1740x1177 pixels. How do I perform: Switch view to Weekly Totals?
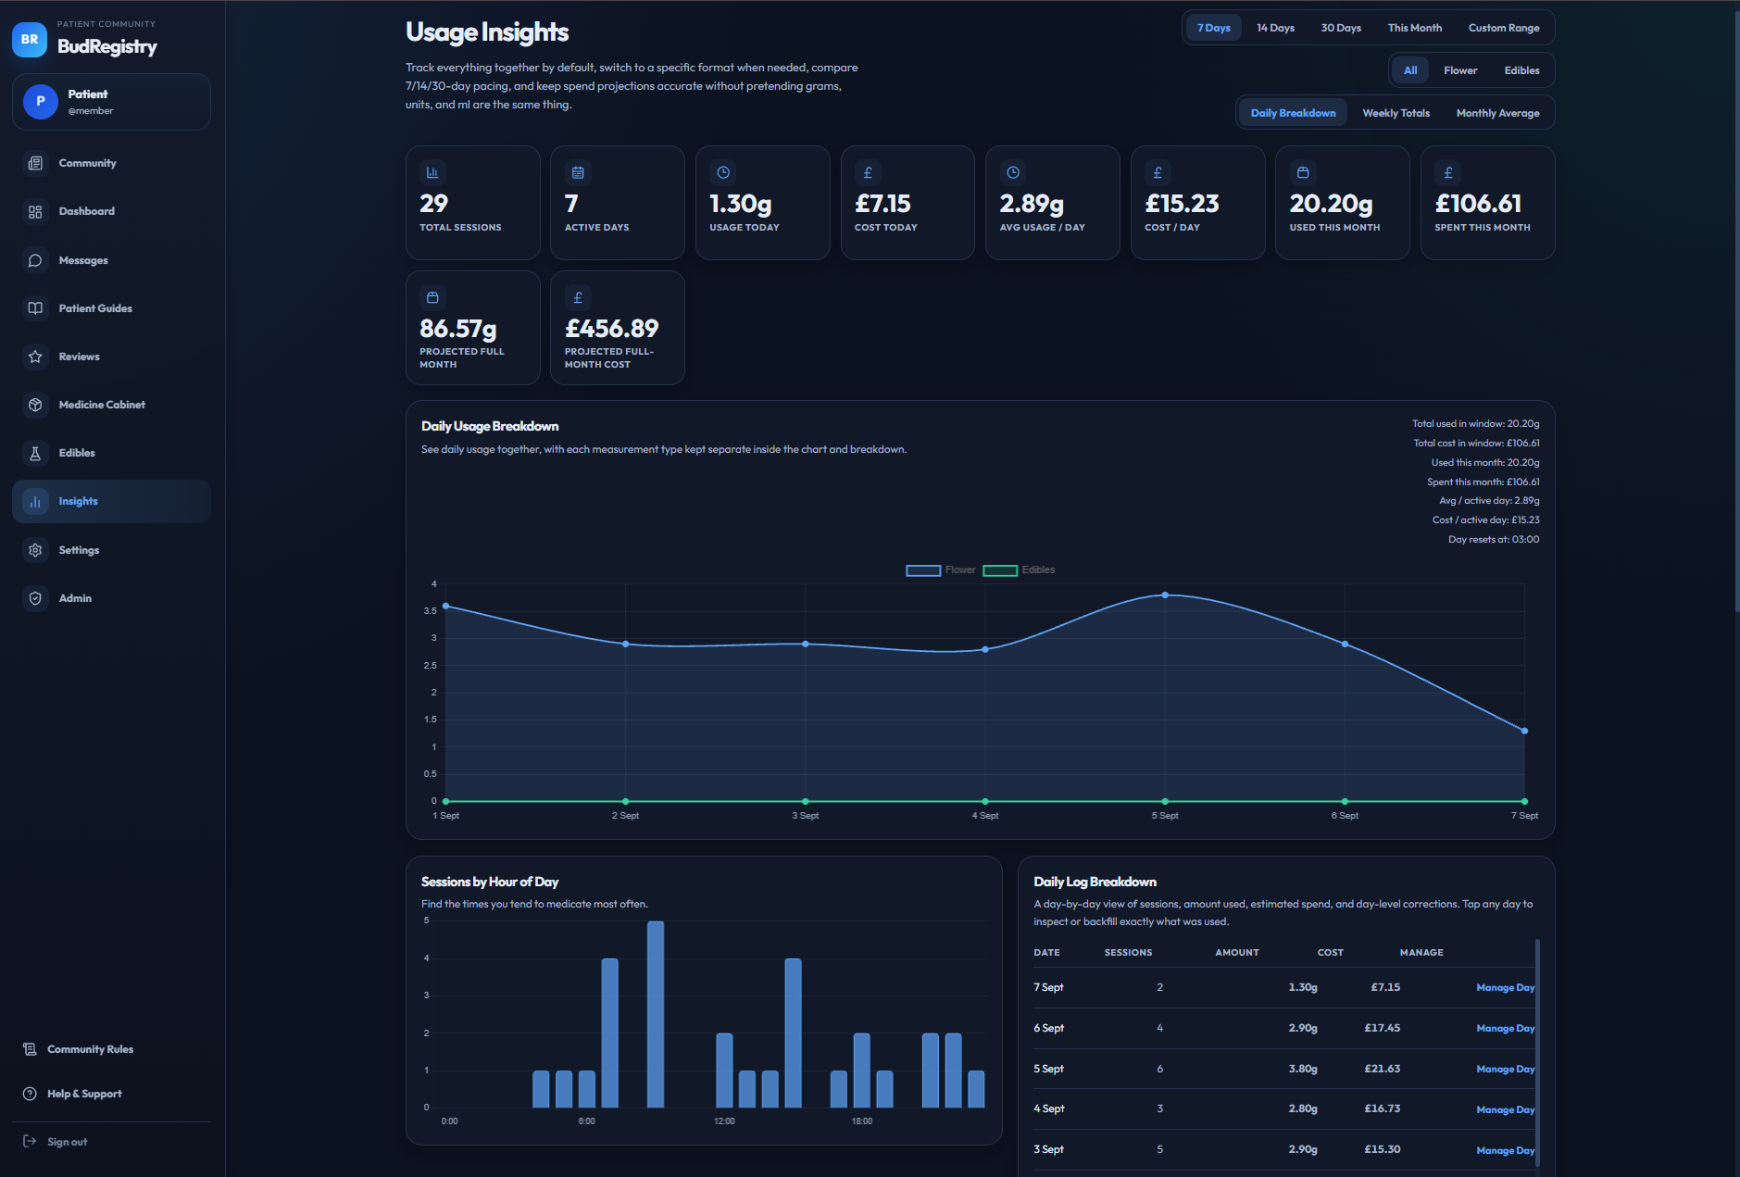click(1396, 113)
